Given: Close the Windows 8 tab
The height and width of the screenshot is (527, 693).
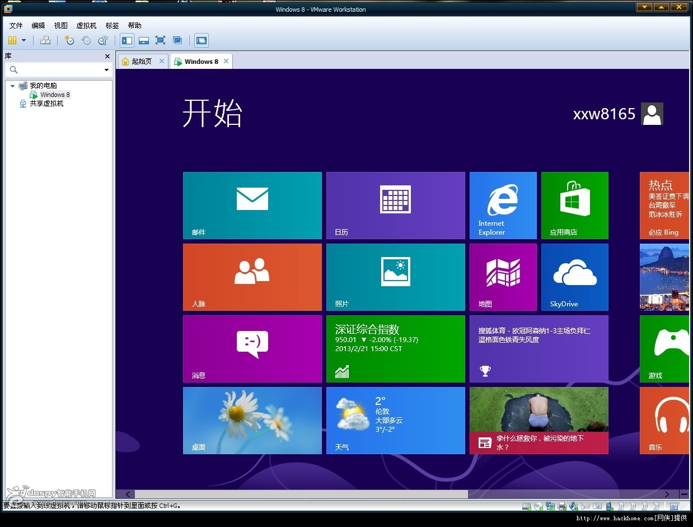Looking at the screenshot, I should 226,61.
